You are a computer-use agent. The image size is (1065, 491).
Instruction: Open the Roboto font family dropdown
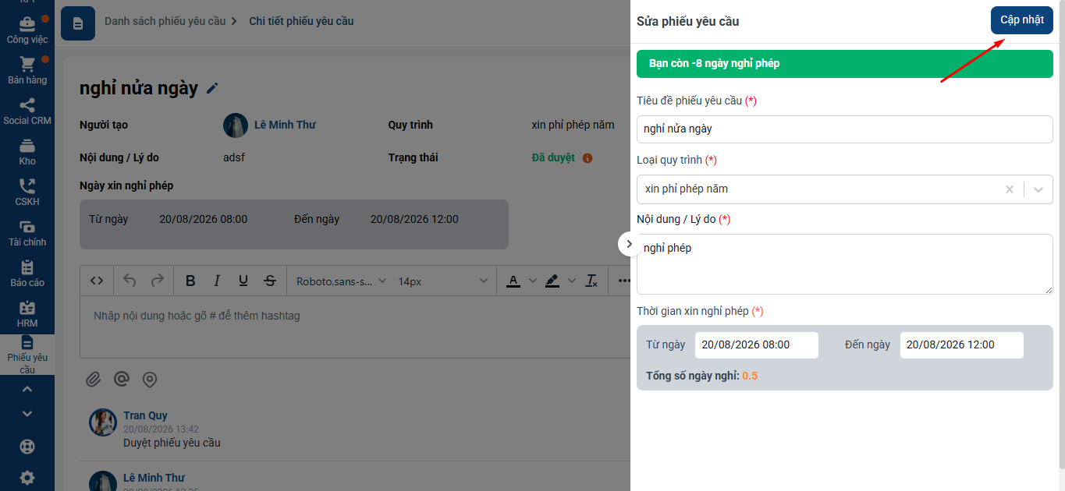tap(342, 281)
